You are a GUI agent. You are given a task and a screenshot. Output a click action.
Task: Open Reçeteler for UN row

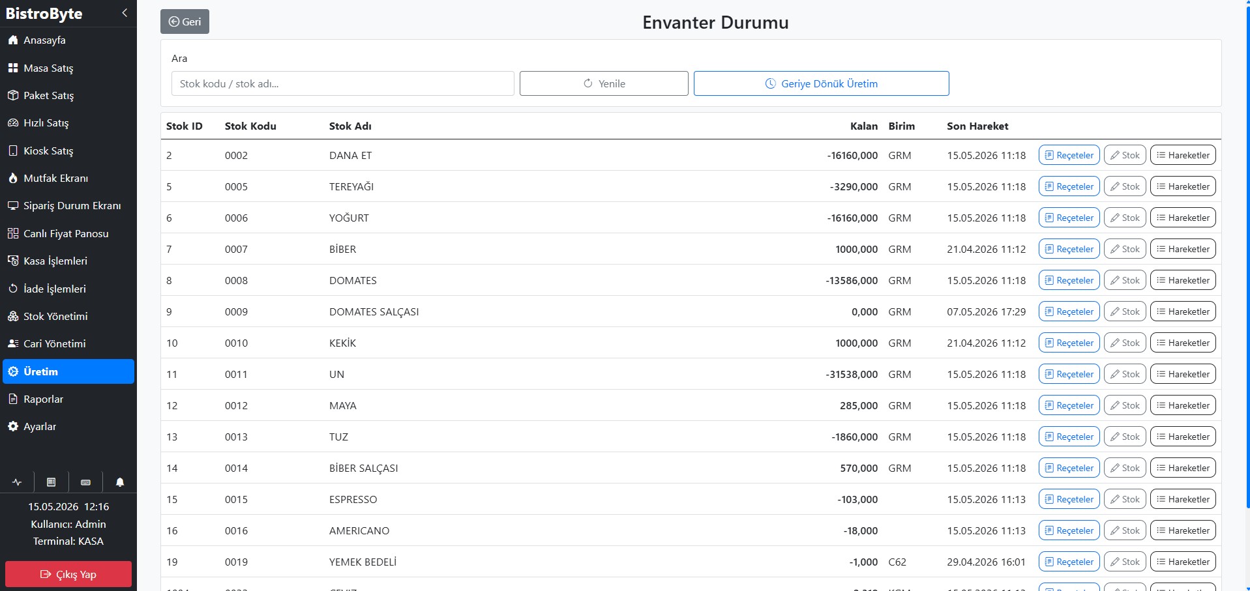1069,374
